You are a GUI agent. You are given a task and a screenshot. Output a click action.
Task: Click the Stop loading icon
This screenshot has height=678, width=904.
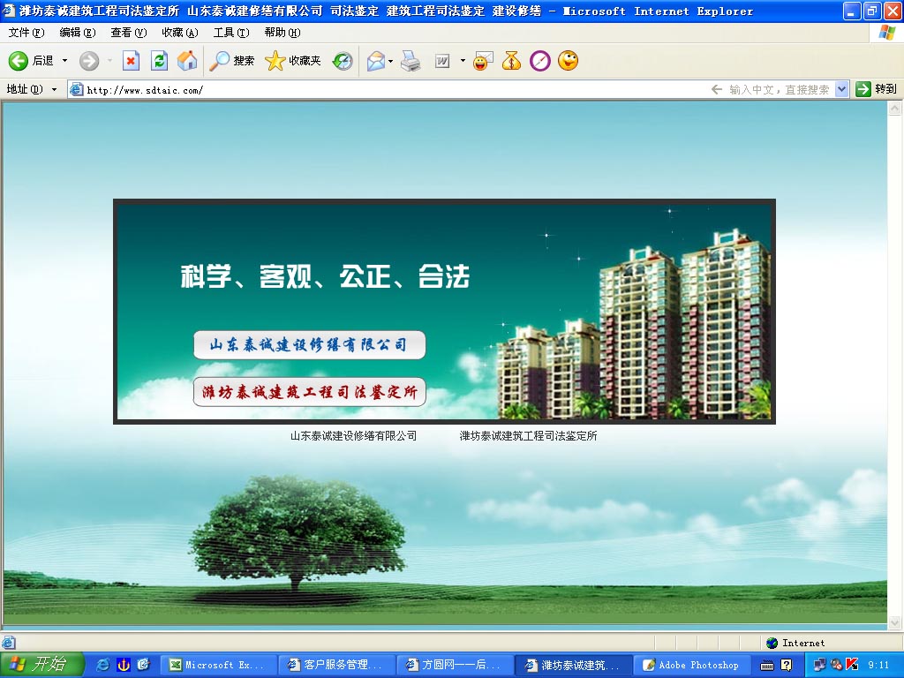[x=131, y=61]
